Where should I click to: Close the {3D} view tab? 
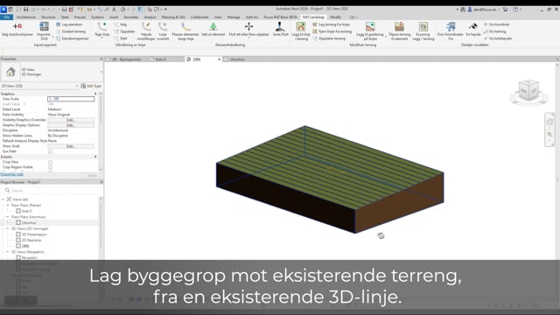(x=220, y=59)
